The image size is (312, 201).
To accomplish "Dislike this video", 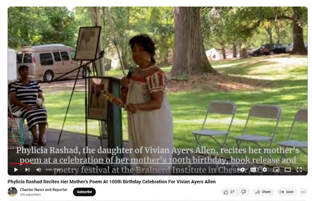I will (244, 192).
